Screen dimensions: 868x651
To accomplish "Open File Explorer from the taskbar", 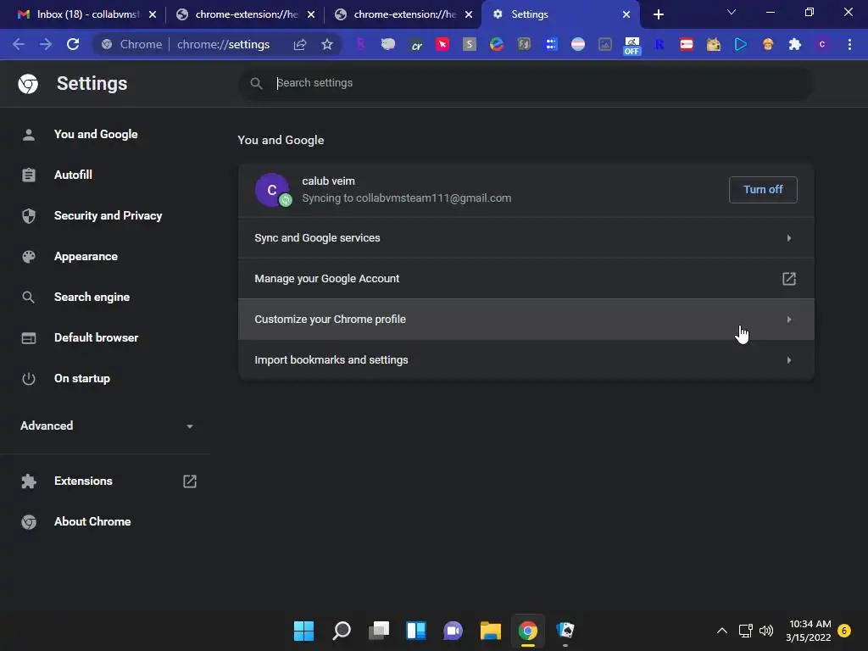I will 491,631.
